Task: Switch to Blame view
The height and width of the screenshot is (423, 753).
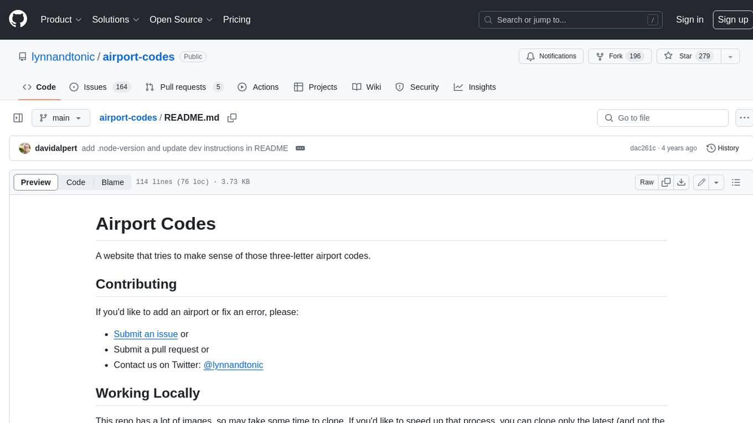Action: point(112,182)
